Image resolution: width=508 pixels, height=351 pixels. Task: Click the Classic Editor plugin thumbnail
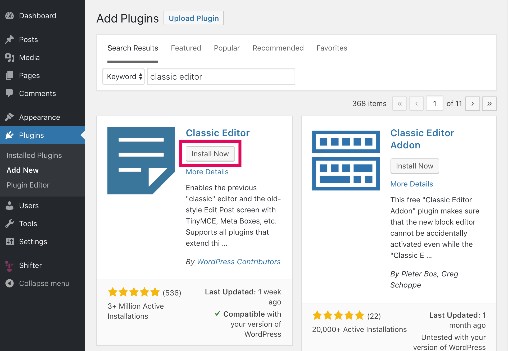pyautogui.click(x=141, y=161)
